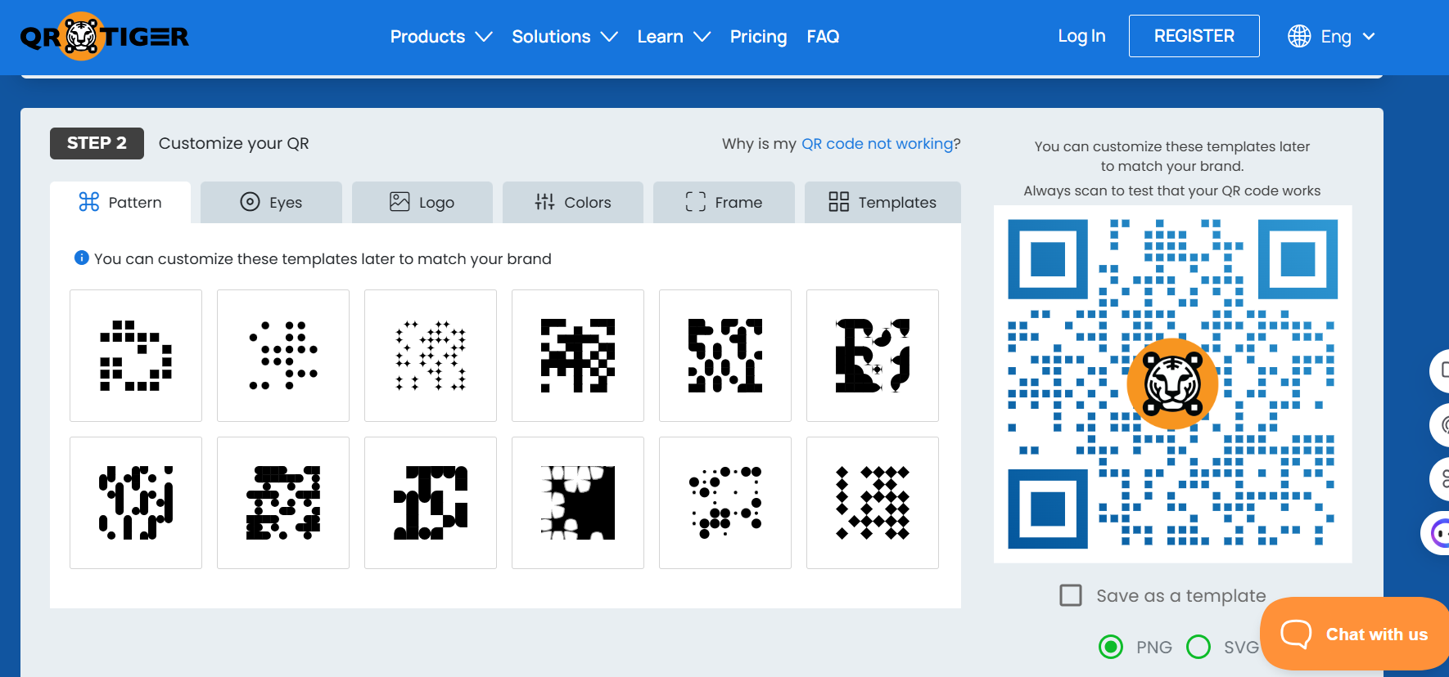The height and width of the screenshot is (677, 1449).
Task: Open the FAQ page
Action: (x=823, y=37)
